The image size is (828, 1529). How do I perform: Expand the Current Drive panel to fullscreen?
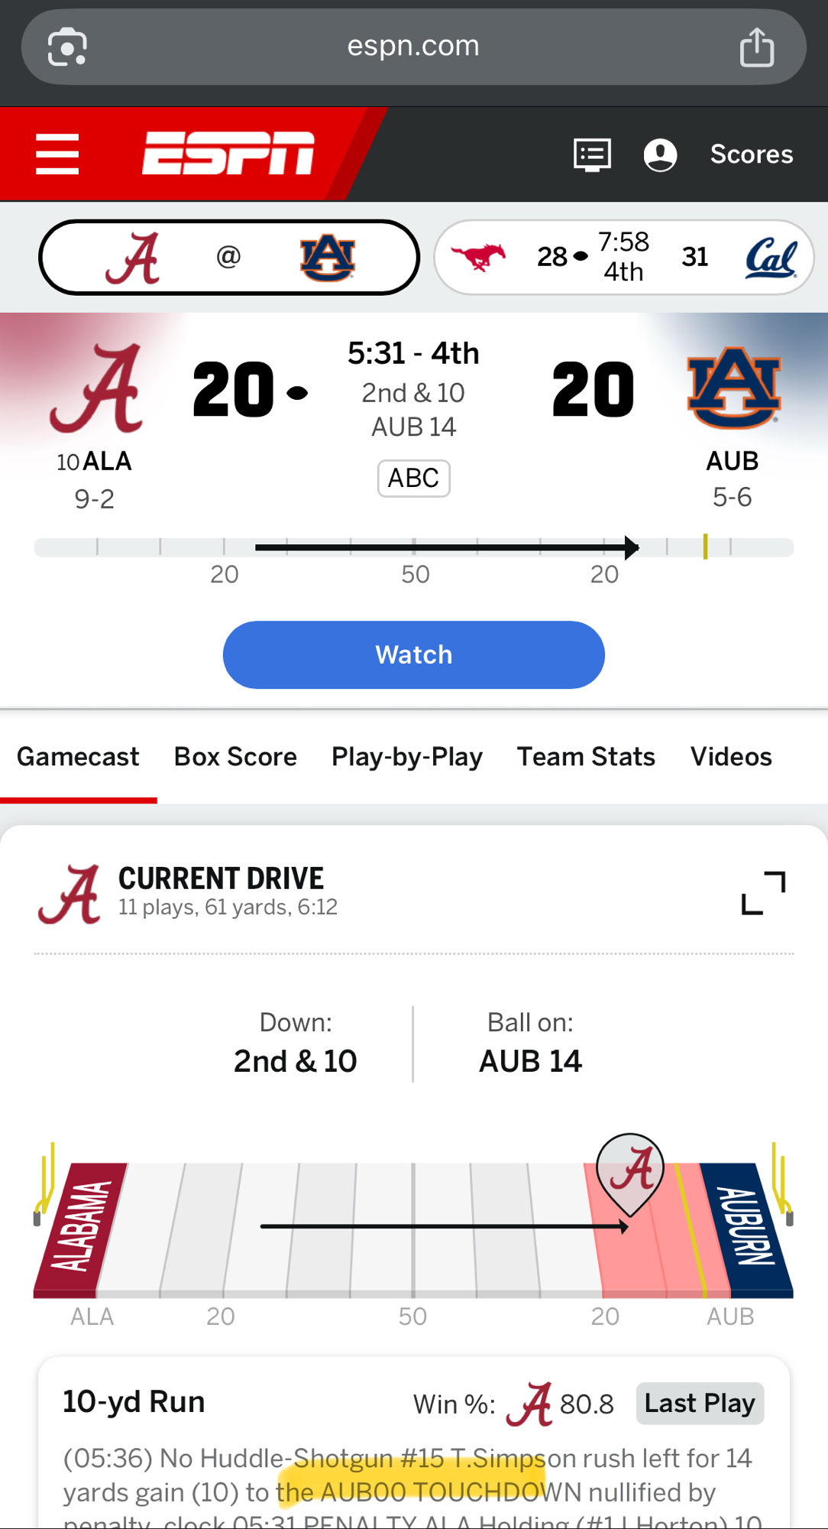coord(763,893)
